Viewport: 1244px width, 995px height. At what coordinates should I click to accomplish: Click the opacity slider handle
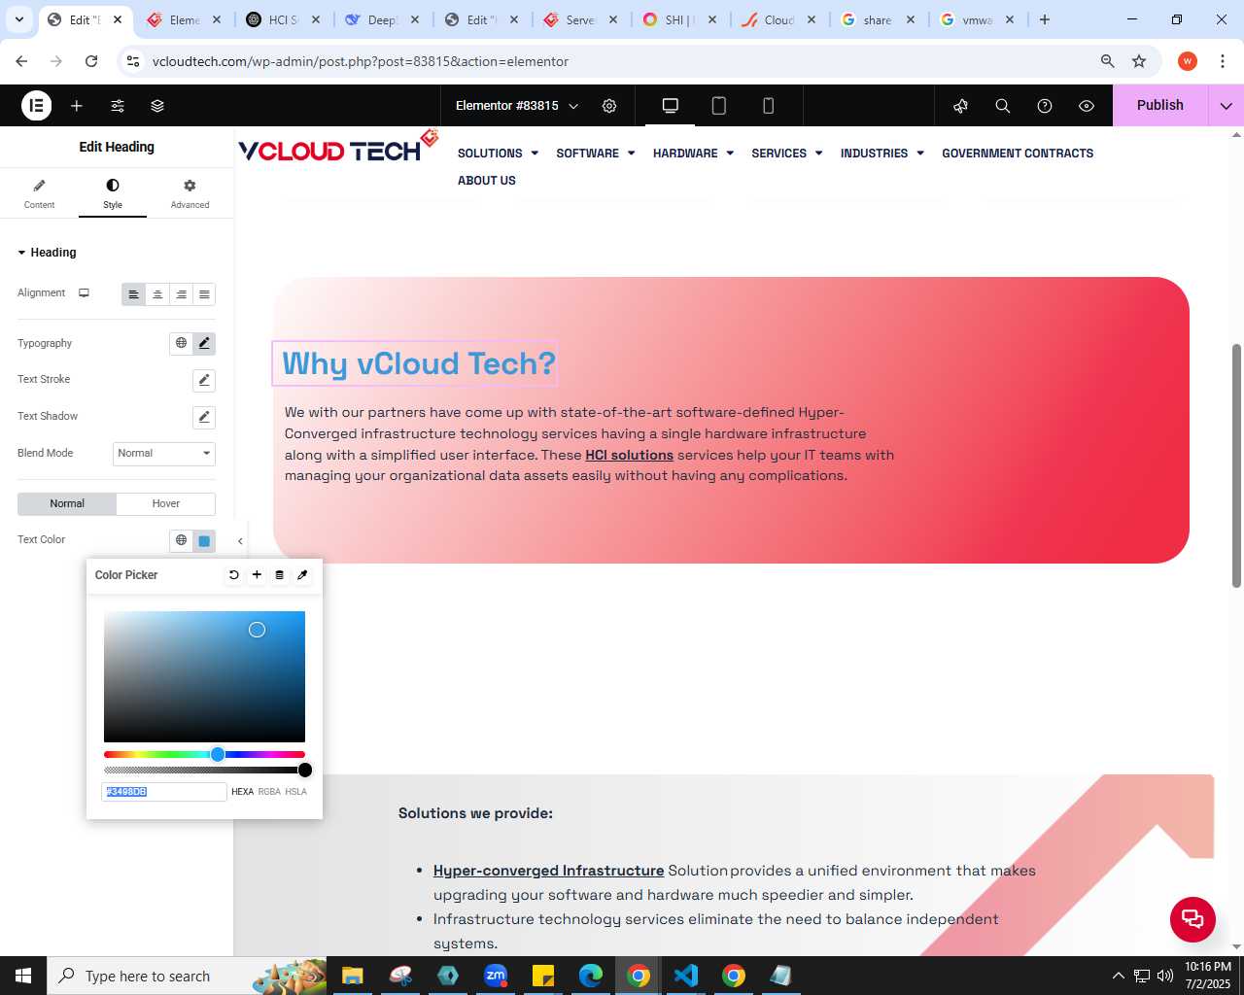(305, 771)
